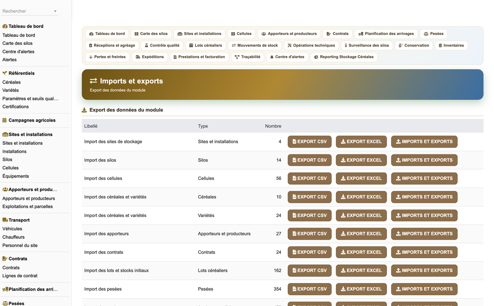Select the Tableau de bord top tab
The height and width of the screenshot is (306, 494).
point(107,34)
